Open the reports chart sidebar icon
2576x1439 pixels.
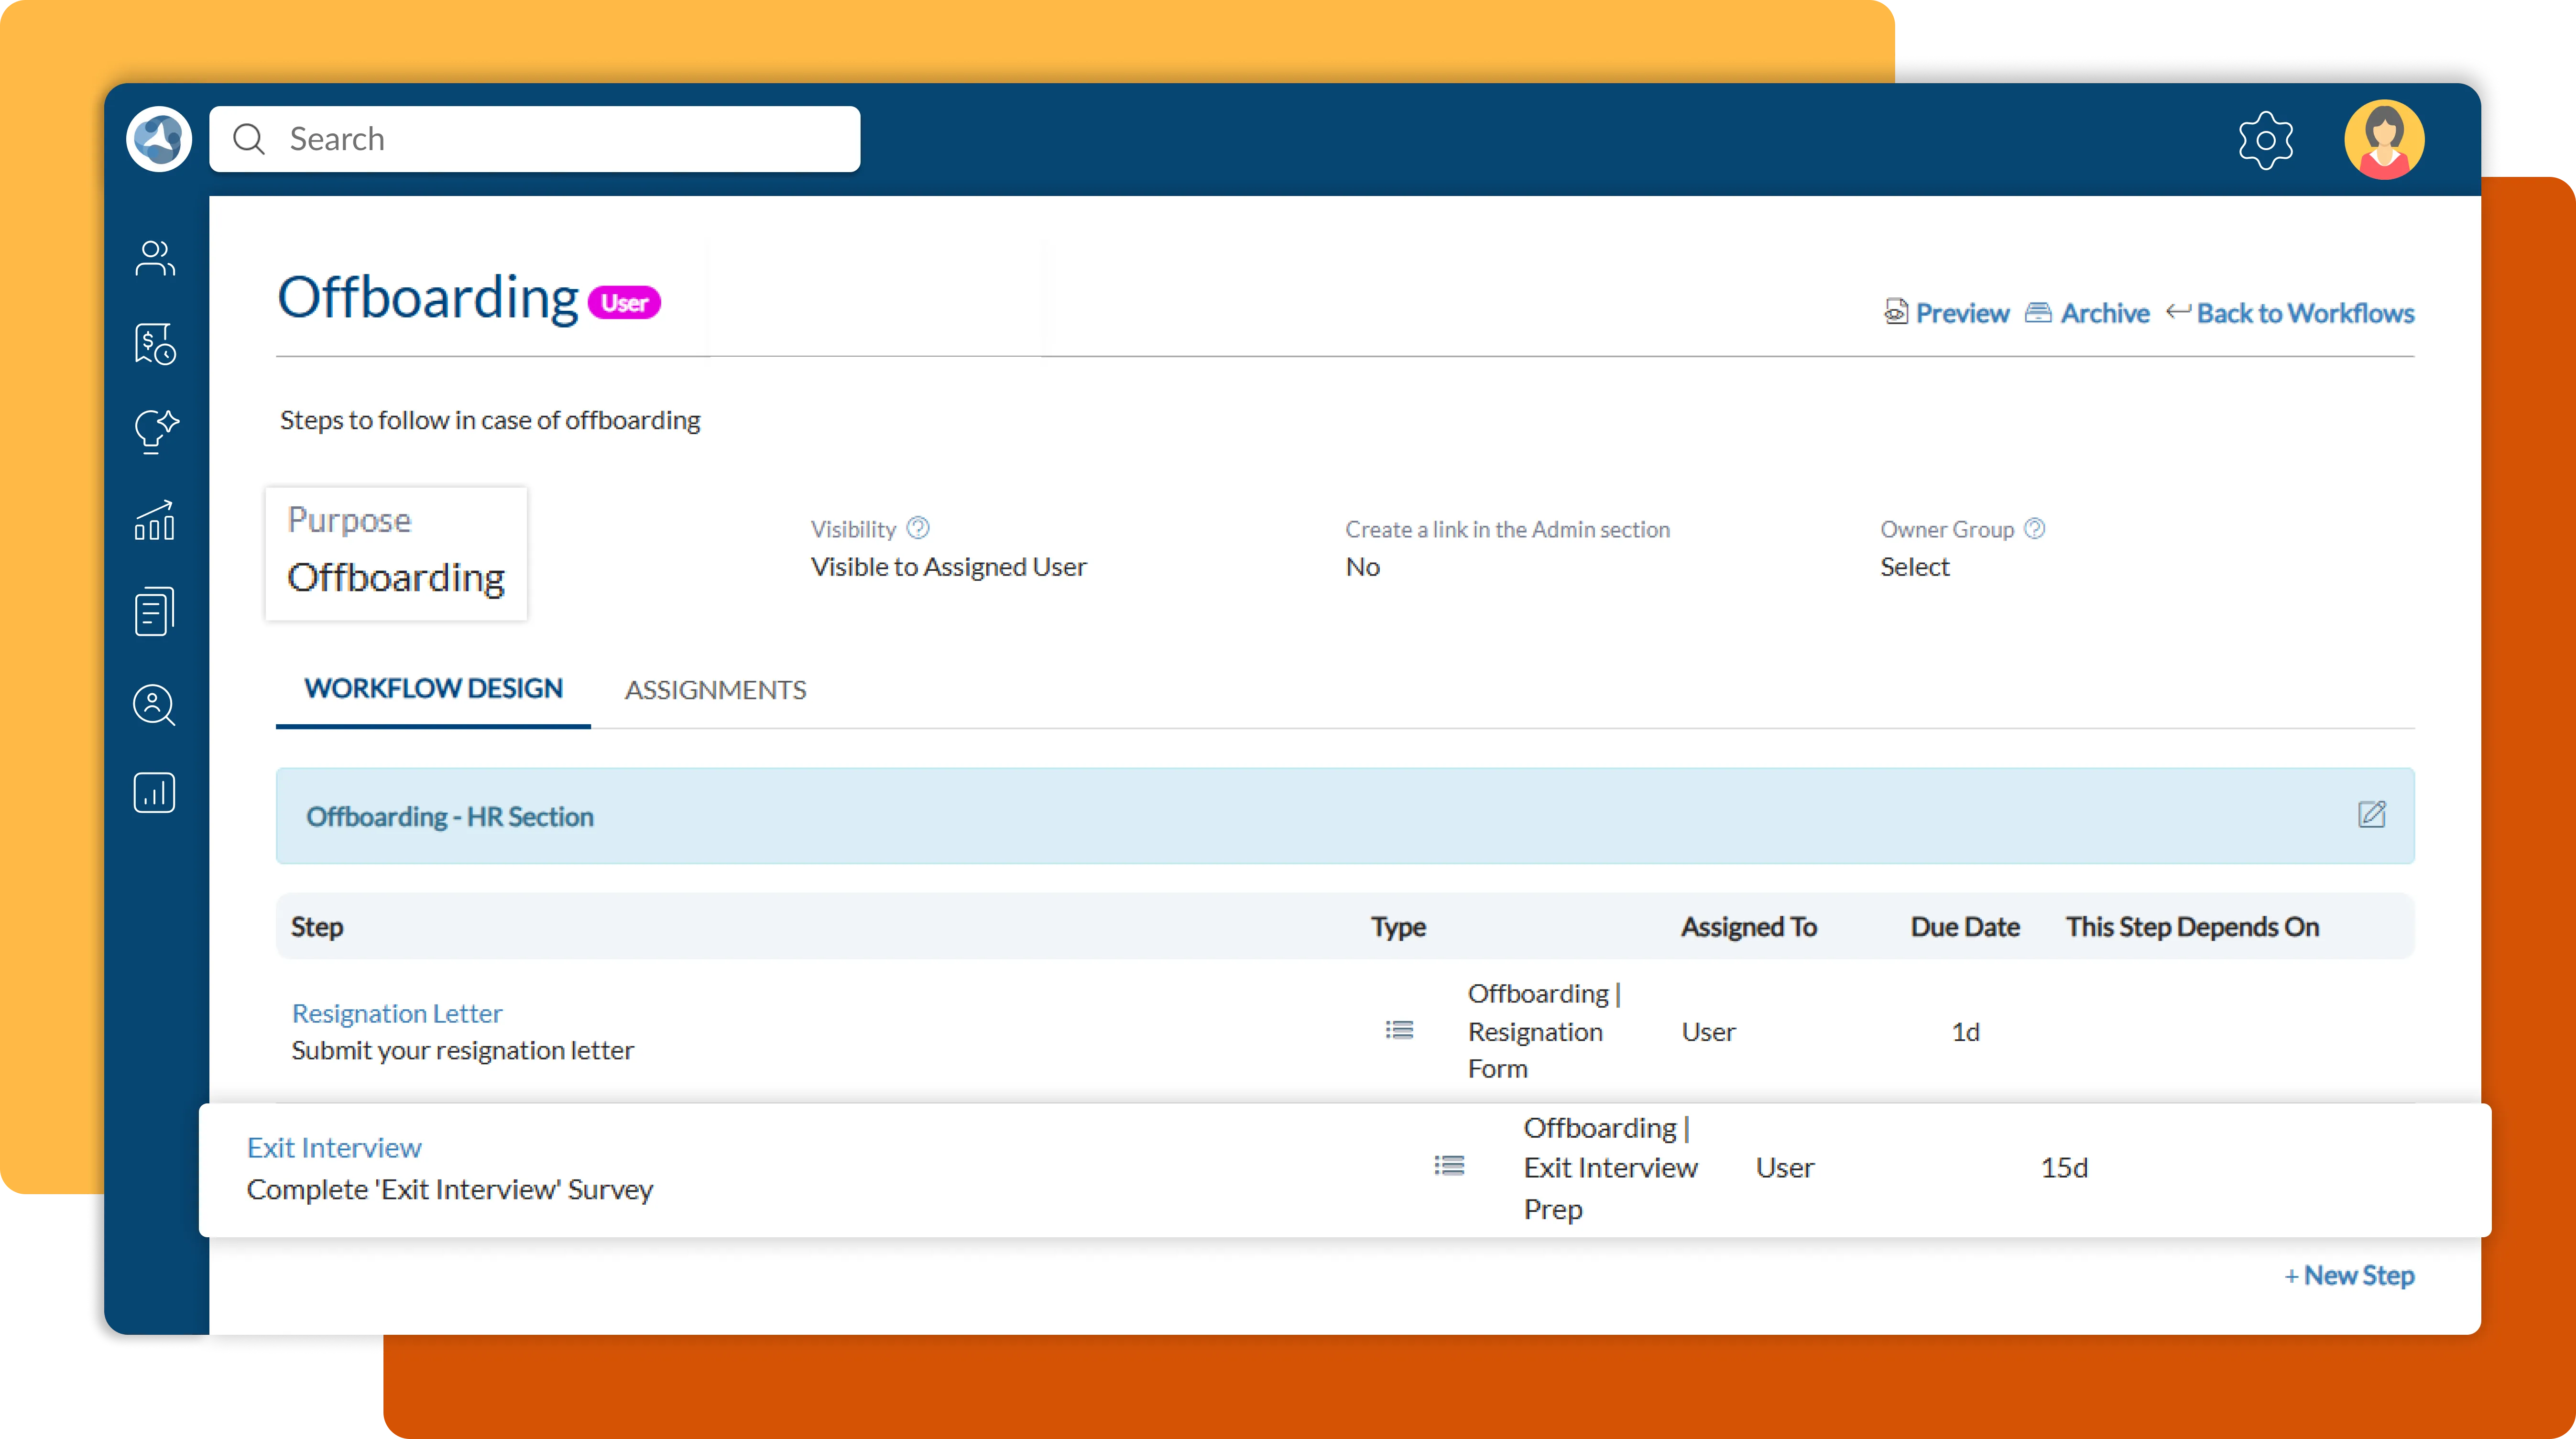click(x=155, y=793)
